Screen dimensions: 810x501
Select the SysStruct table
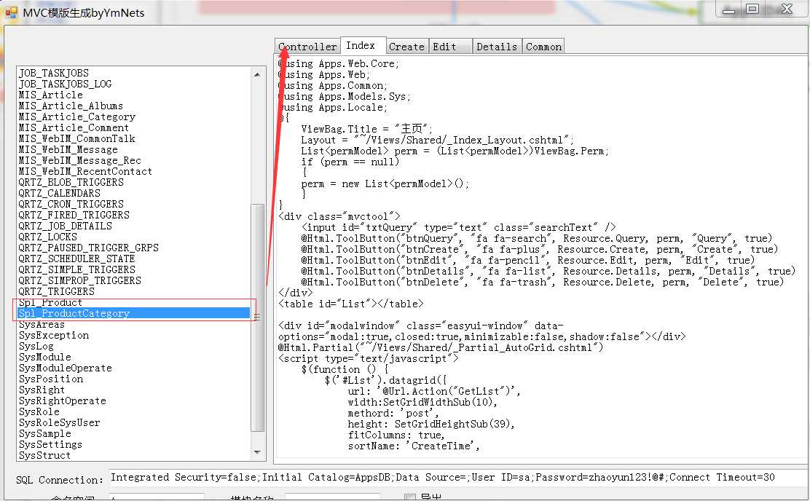pyautogui.click(x=45, y=456)
